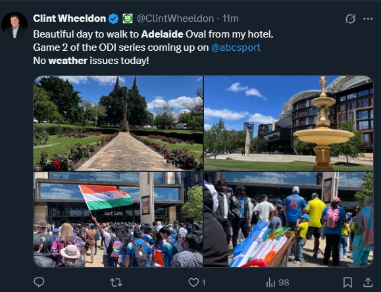Click the 11m timestamp
The width and height of the screenshot is (381, 292).
tap(230, 18)
